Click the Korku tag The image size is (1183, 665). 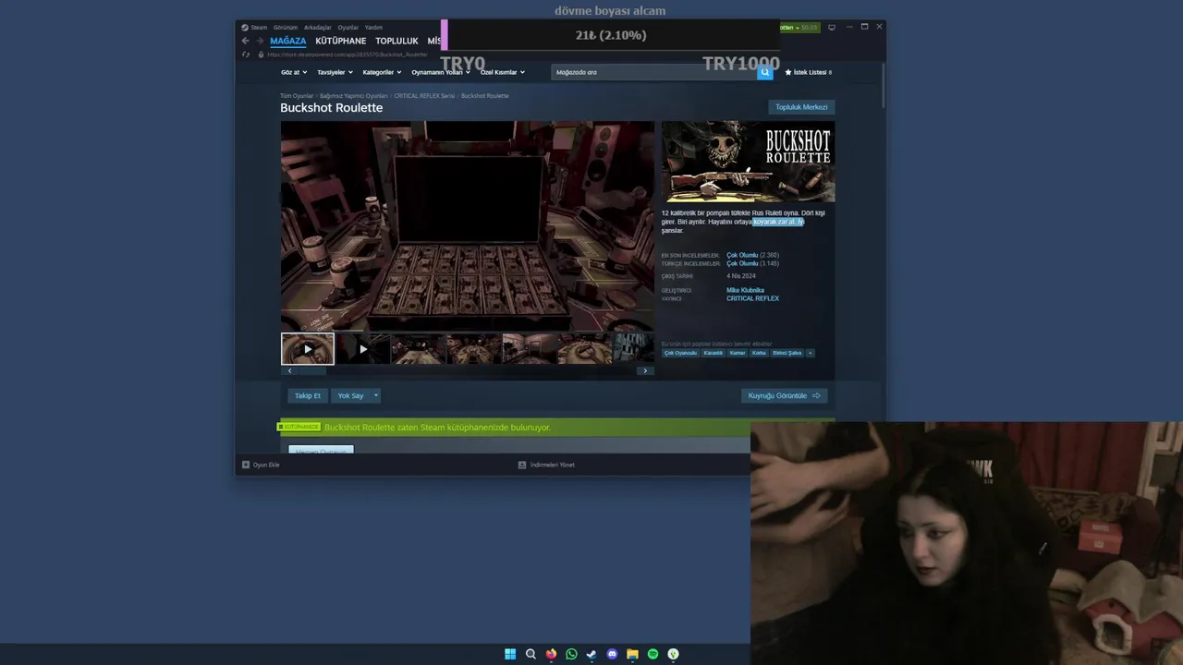click(759, 353)
